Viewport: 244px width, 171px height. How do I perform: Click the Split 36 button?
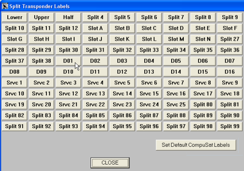click(230, 50)
